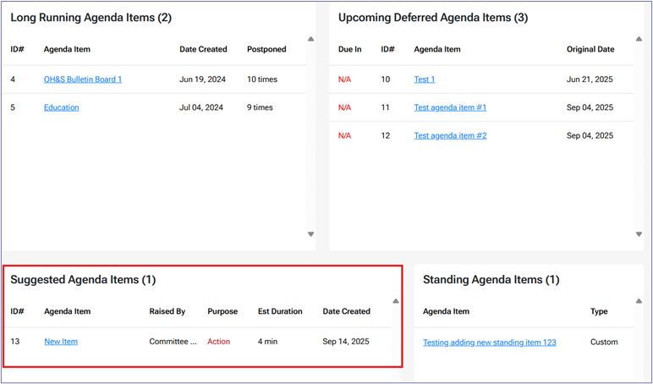Open Testing adding new standing item 123
The width and height of the screenshot is (653, 384).
pos(489,342)
